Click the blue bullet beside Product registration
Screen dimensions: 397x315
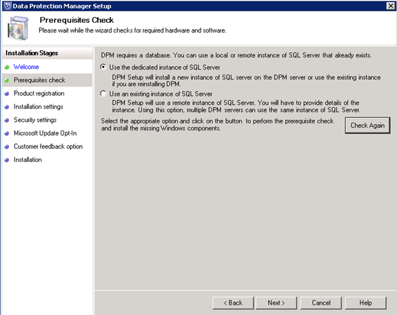tap(7, 94)
